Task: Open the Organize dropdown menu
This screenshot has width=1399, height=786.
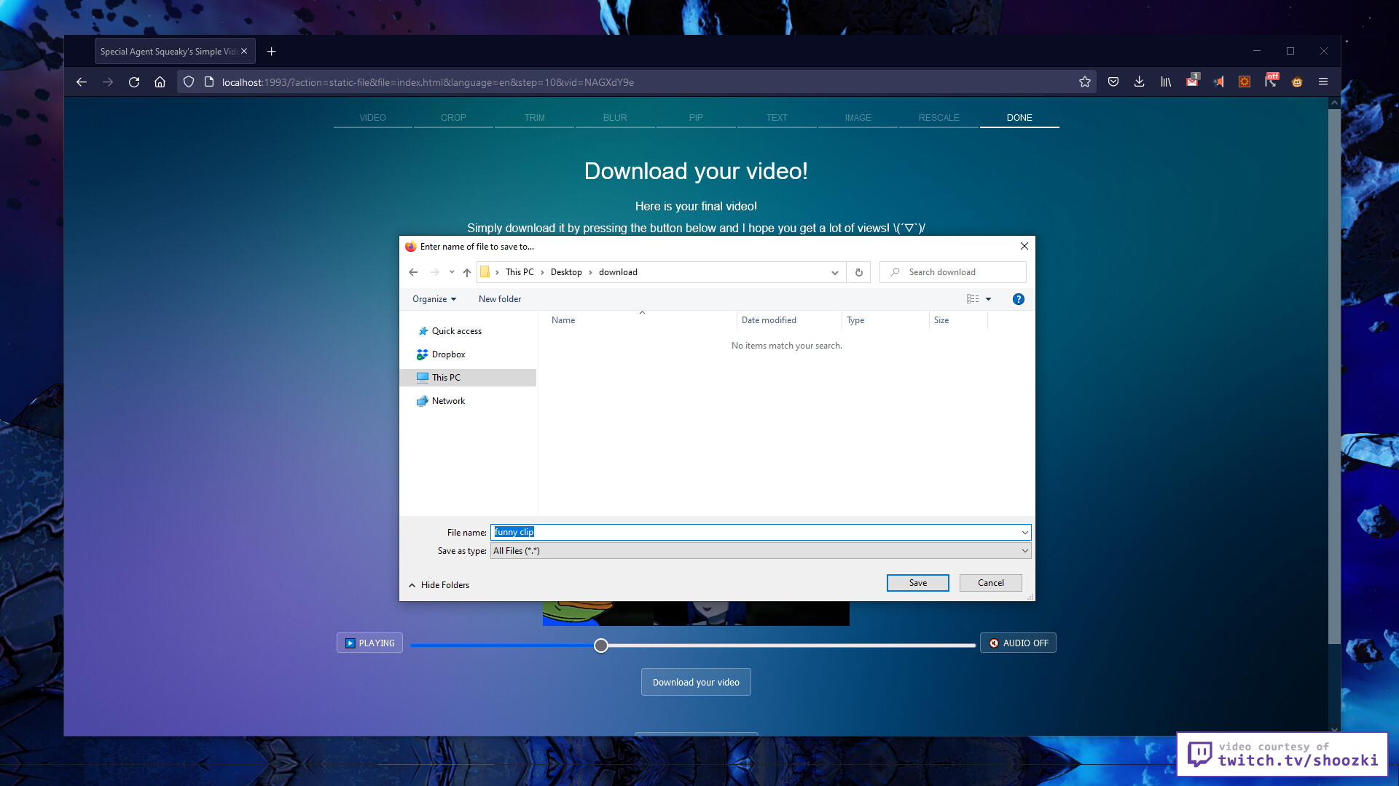Action: coord(434,299)
